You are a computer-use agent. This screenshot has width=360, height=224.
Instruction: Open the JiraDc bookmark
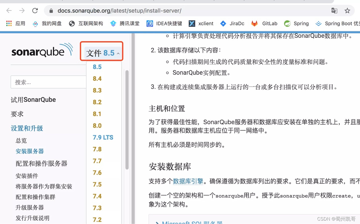pos(232,24)
